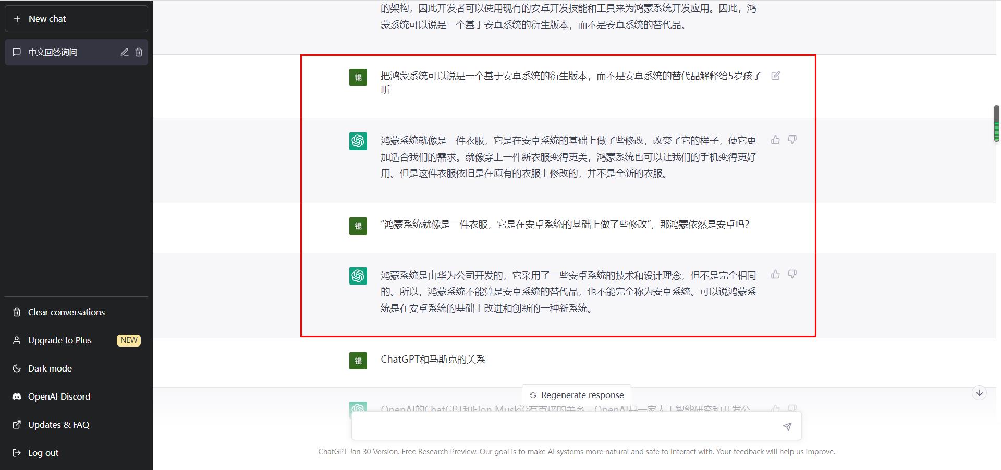Viewport: 1001px width, 470px height.
Task: Start a New chat
Action: (45, 19)
